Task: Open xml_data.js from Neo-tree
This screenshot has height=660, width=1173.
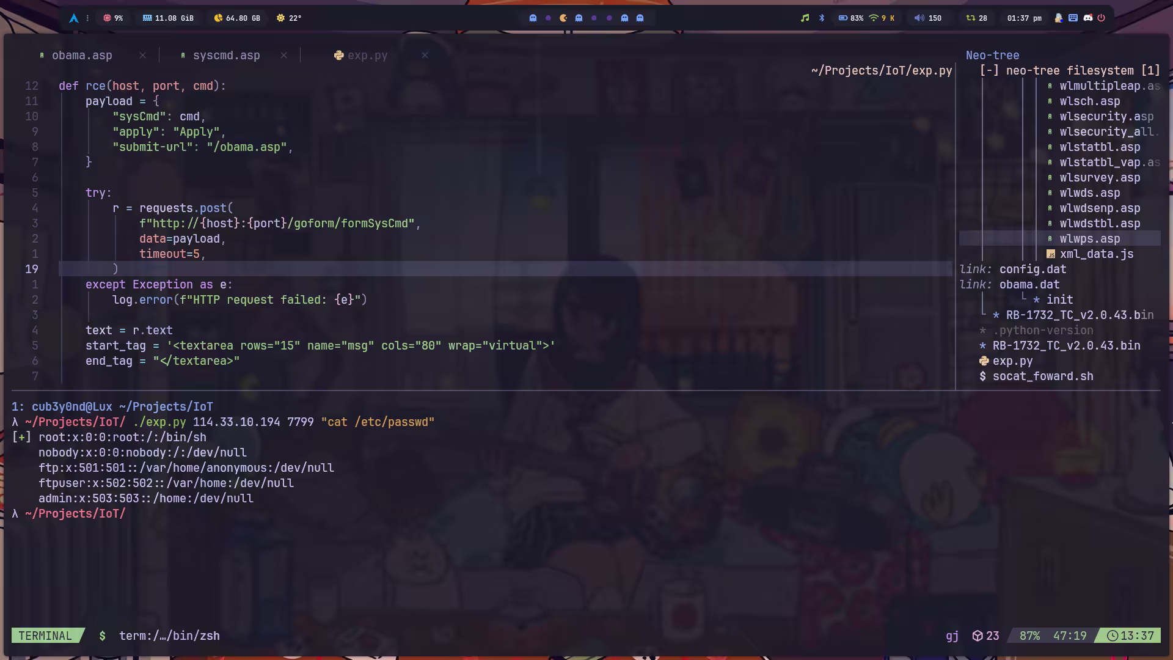Action: 1096,254
